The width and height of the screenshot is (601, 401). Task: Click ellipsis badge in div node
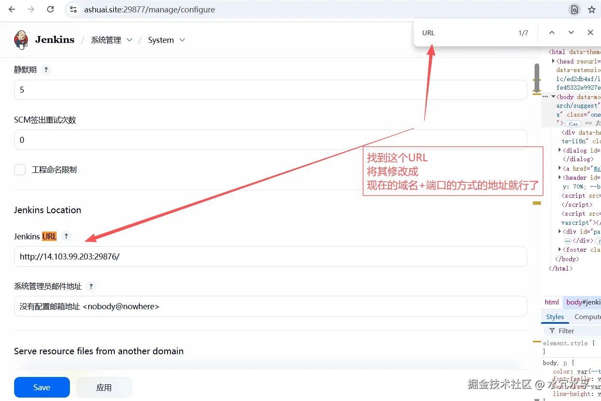568,241
